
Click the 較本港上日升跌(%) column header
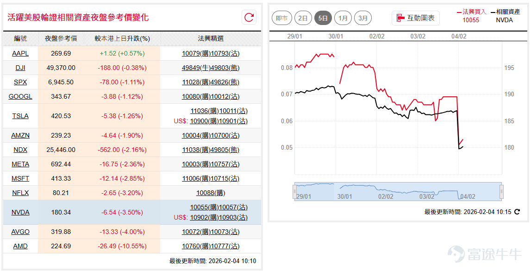122,38
